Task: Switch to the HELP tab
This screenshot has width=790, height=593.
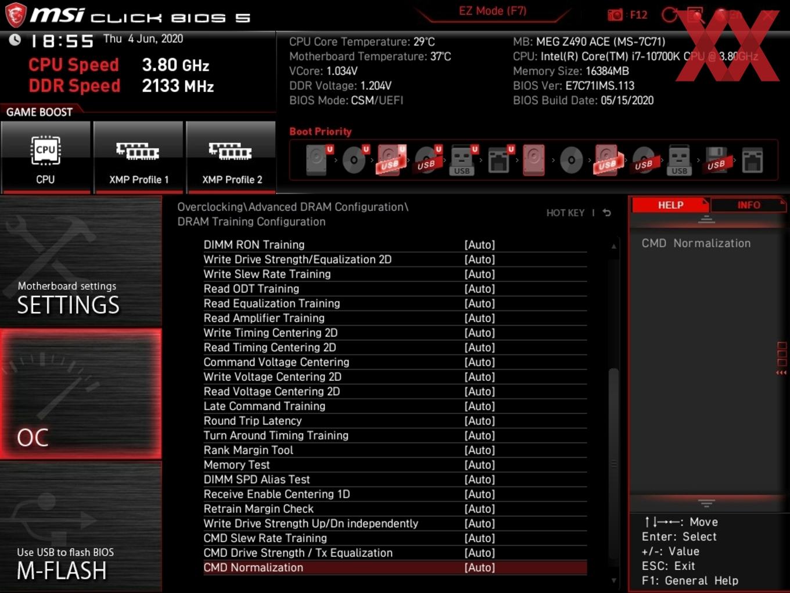Action: pyautogui.click(x=670, y=205)
